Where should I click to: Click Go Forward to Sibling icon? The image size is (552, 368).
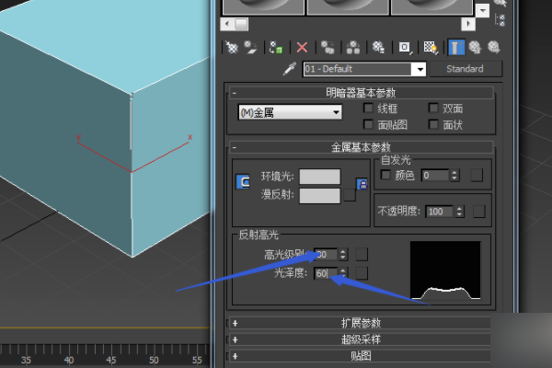[494, 47]
